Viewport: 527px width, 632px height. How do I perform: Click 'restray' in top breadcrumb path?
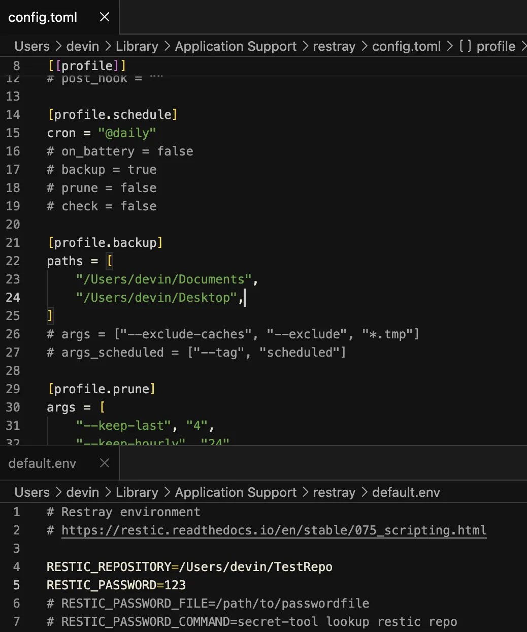334,46
